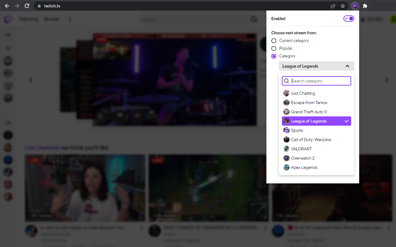Image resolution: width=396 pixels, height=247 pixels.
Task: Open the featured drummer stream video
Action: tap(175, 79)
